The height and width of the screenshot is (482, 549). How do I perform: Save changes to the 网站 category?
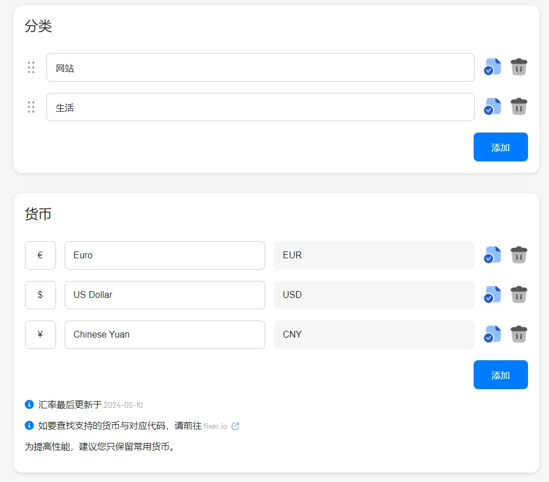pyautogui.click(x=492, y=66)
